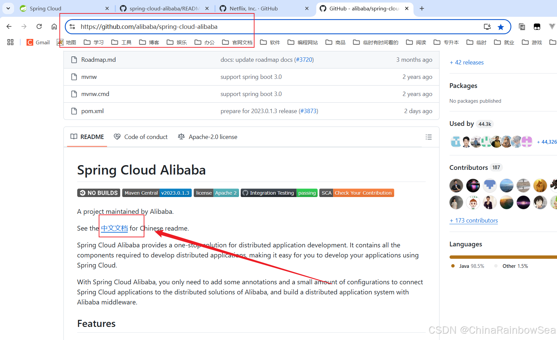Open the browser home page
The image size is (557, 340).
(x=54, y=27)
